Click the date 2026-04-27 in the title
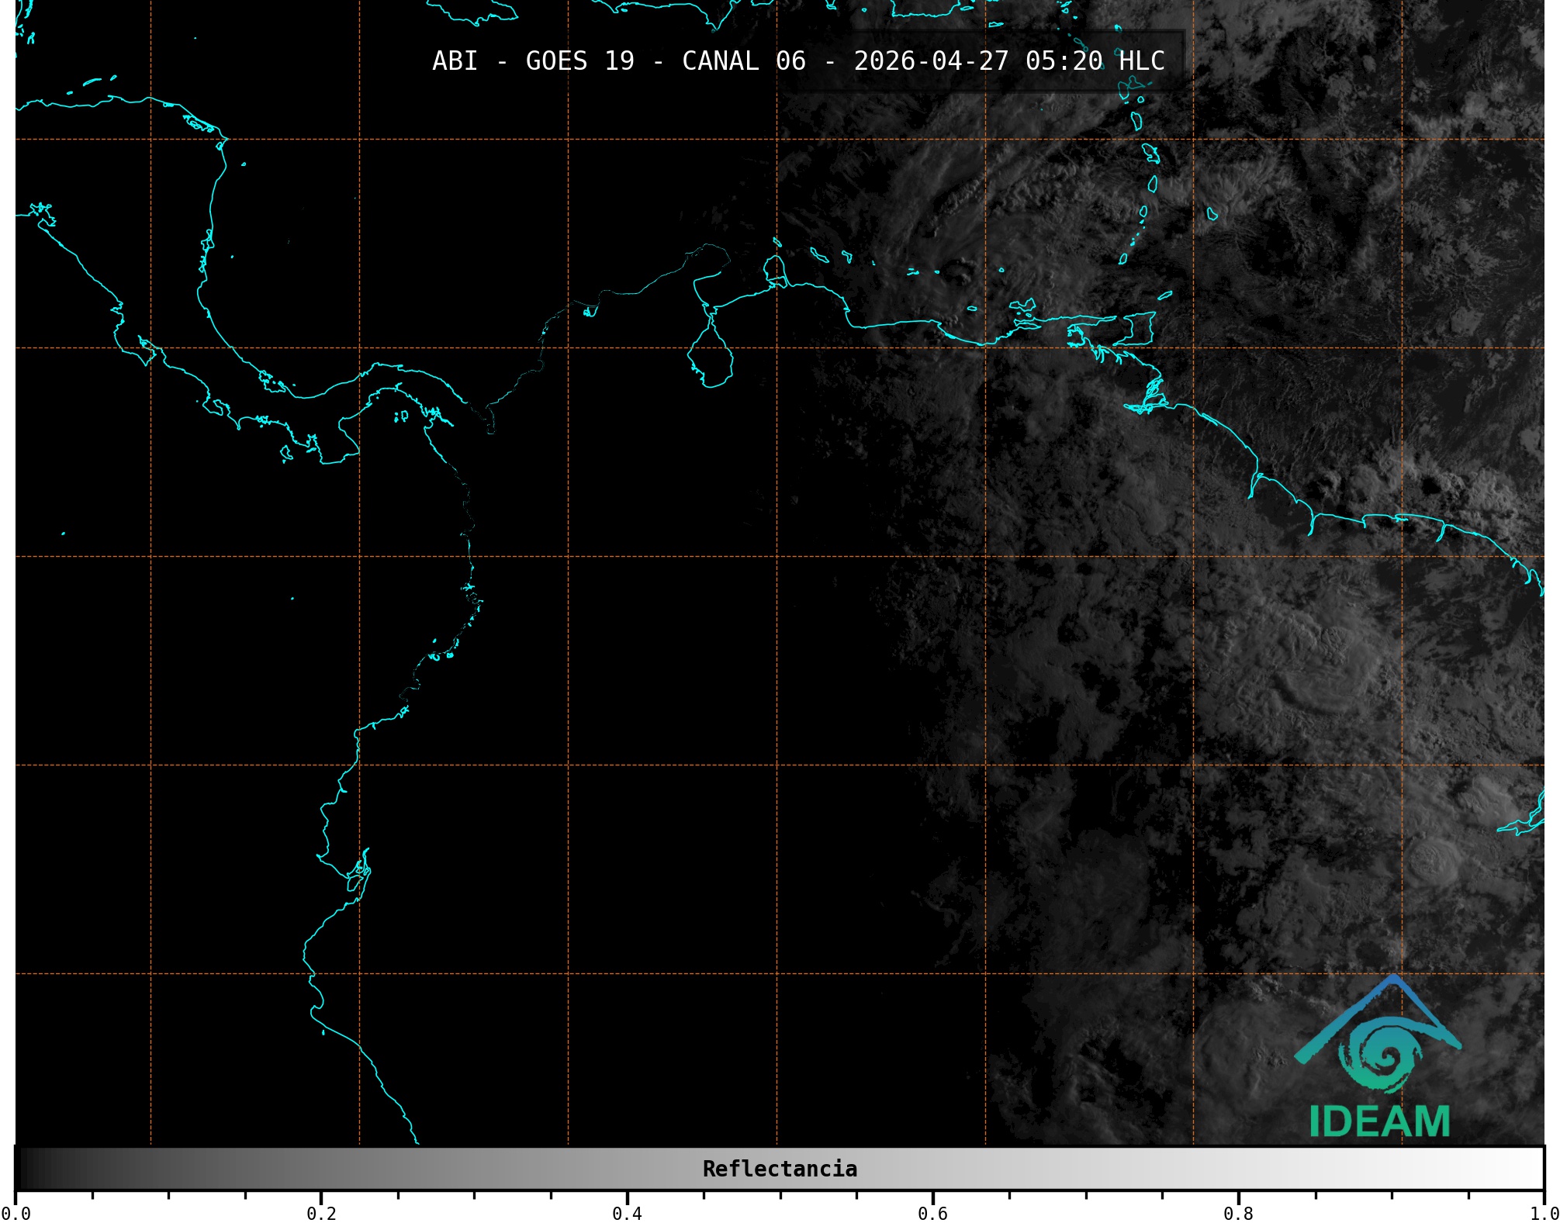1560x1223 pixels. tap(931, 61)
